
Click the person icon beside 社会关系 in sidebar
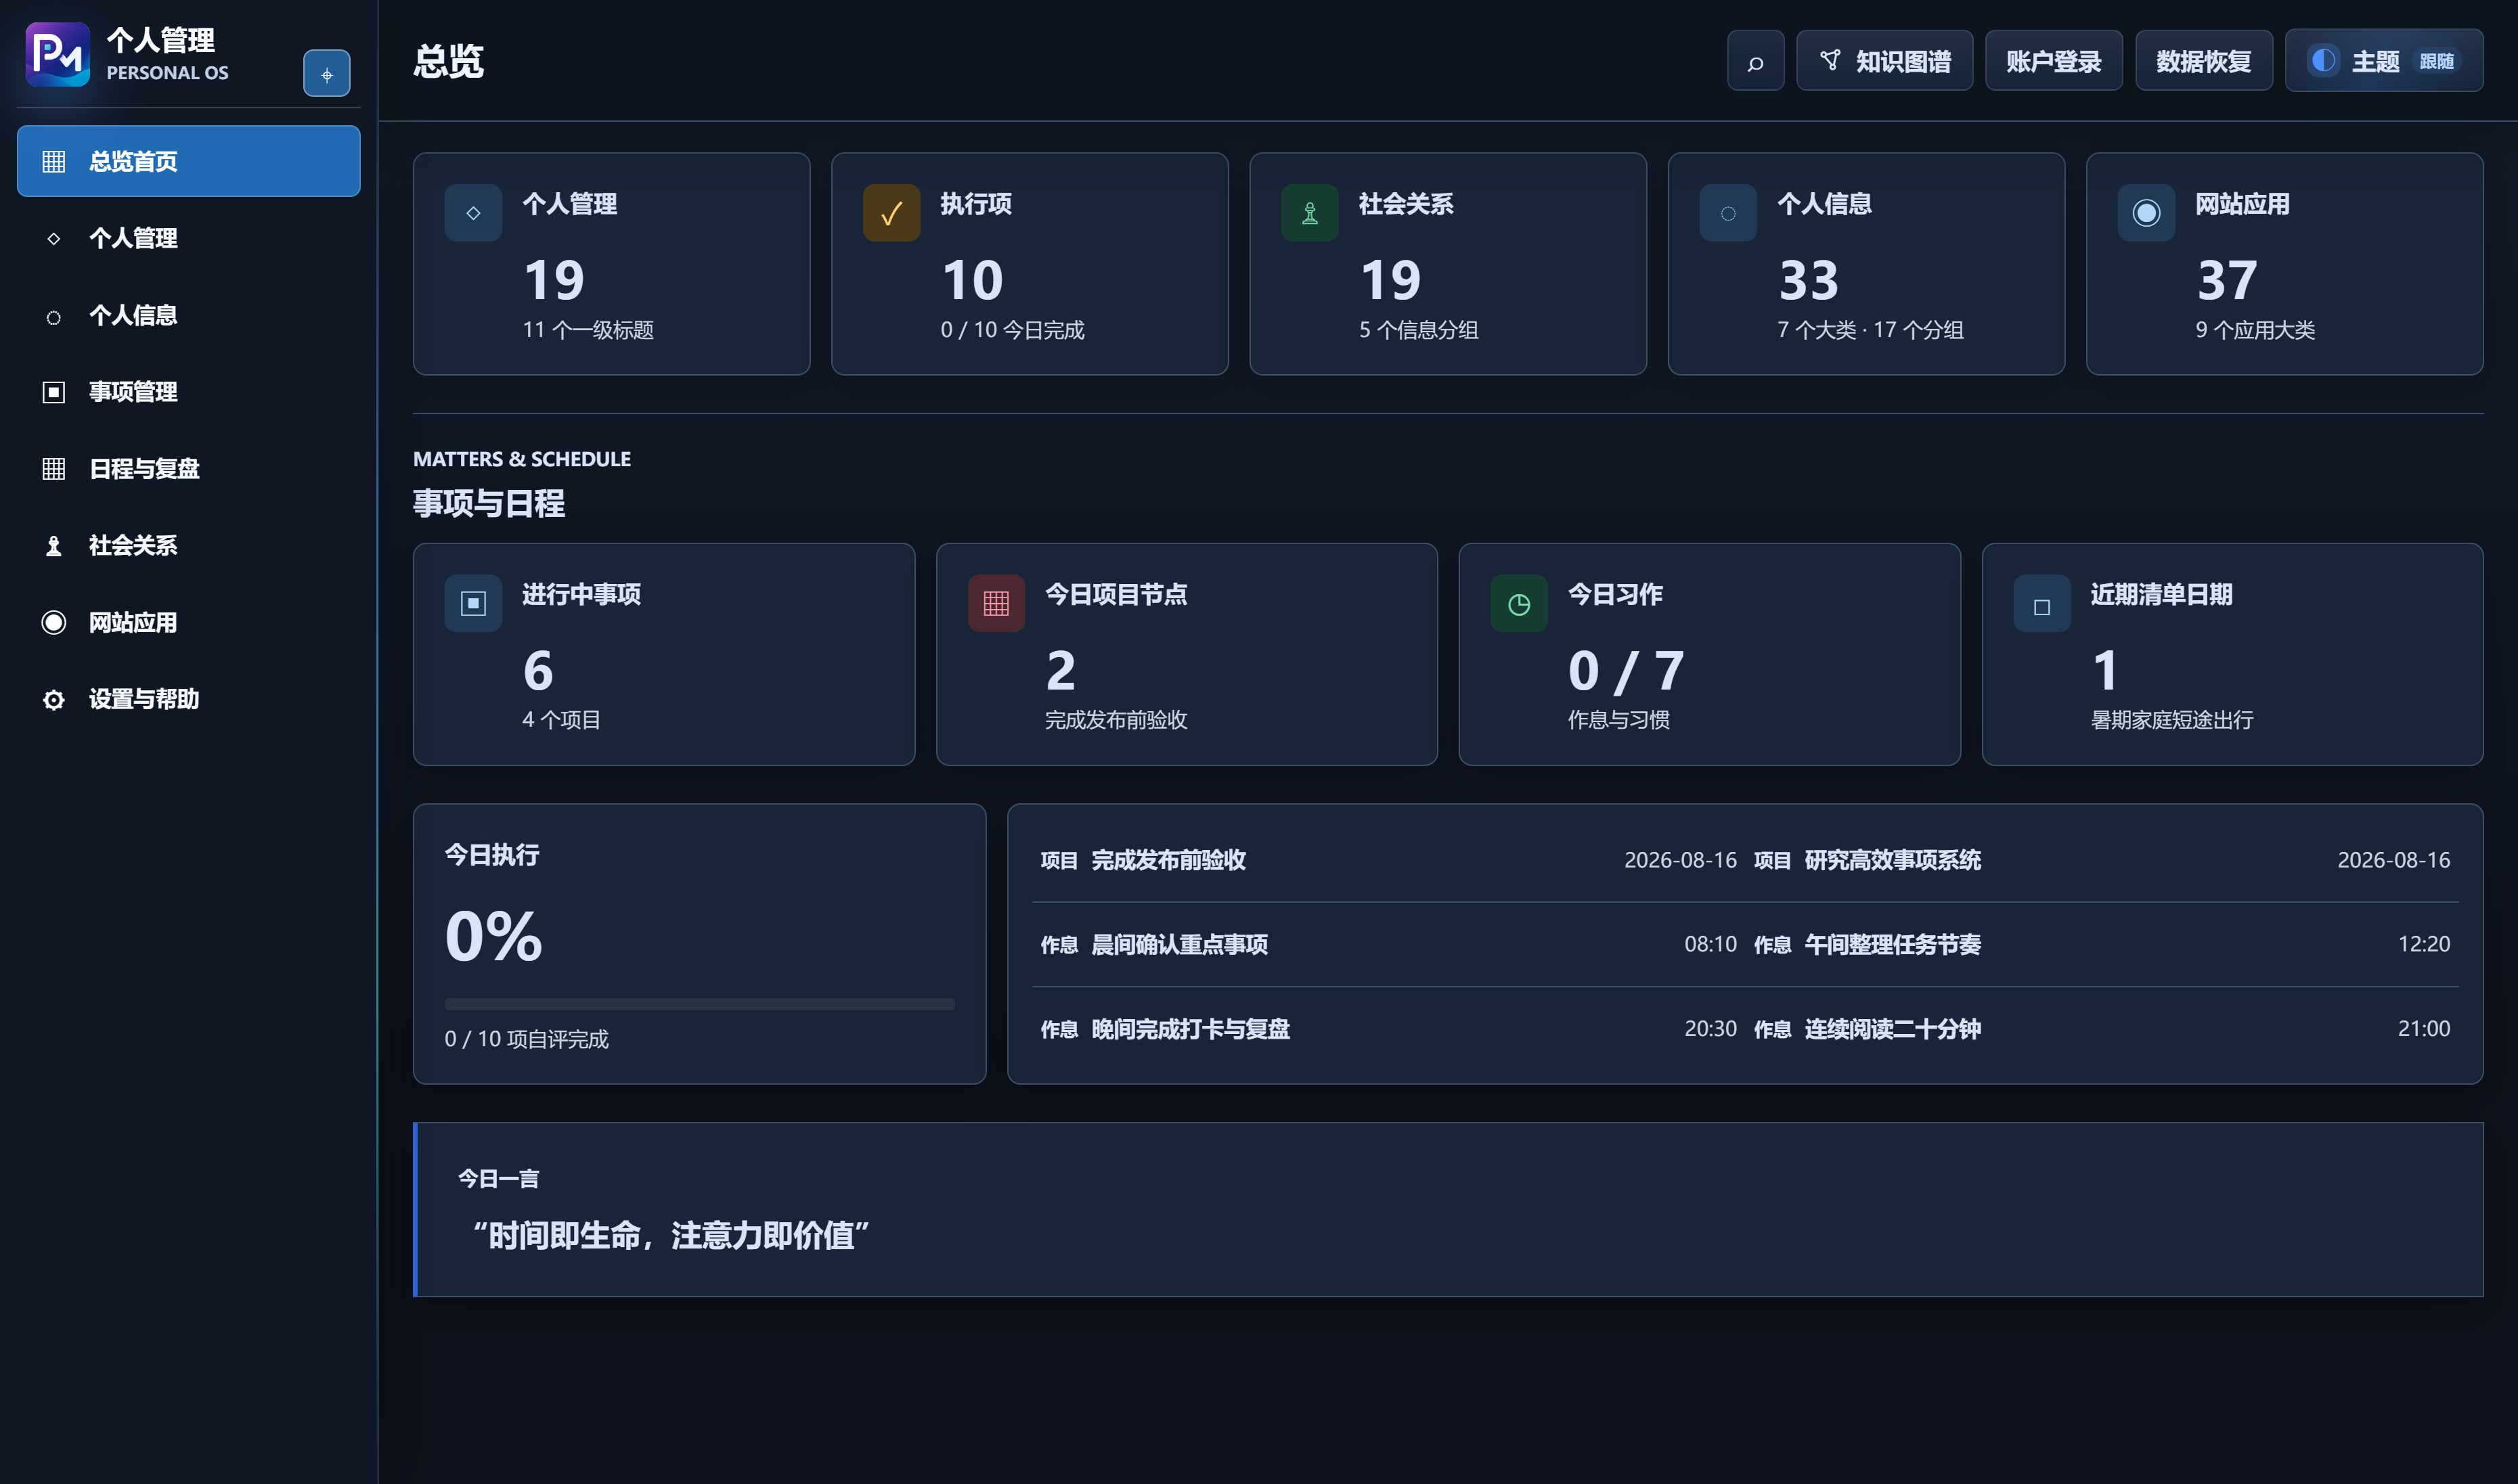click(54, 546)
